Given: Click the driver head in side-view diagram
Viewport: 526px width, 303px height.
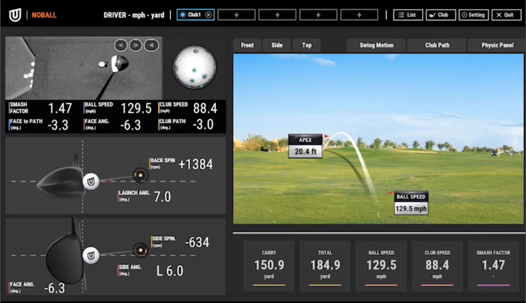Looking at the screenshot, I should [x=61, y=182].
